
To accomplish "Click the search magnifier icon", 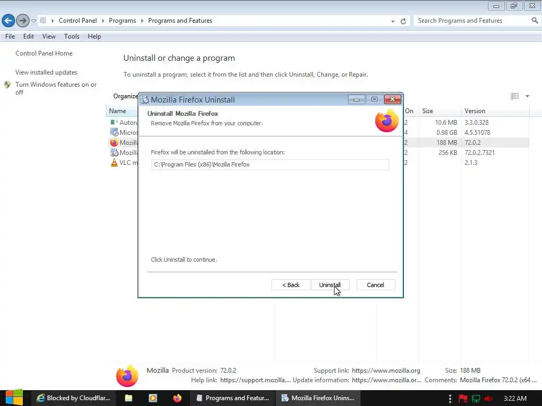I will [535, 21].
